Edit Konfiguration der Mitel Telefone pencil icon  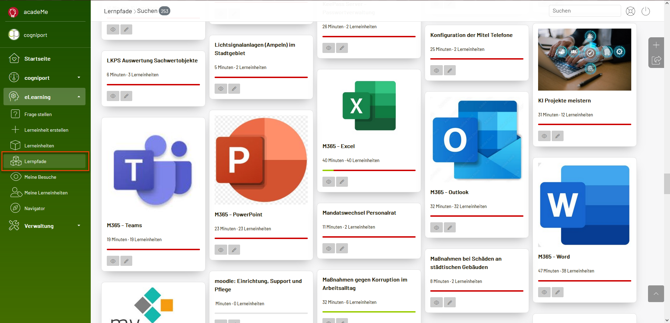450,70
